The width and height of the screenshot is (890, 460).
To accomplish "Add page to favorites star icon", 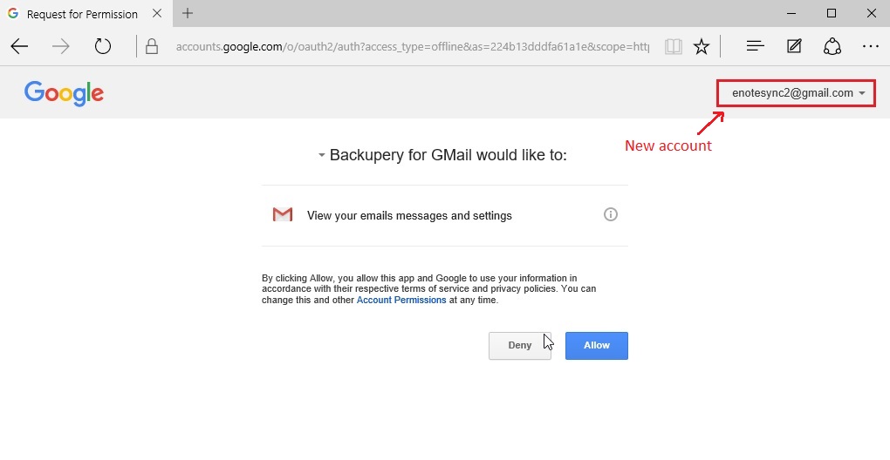I will point(702,46).
